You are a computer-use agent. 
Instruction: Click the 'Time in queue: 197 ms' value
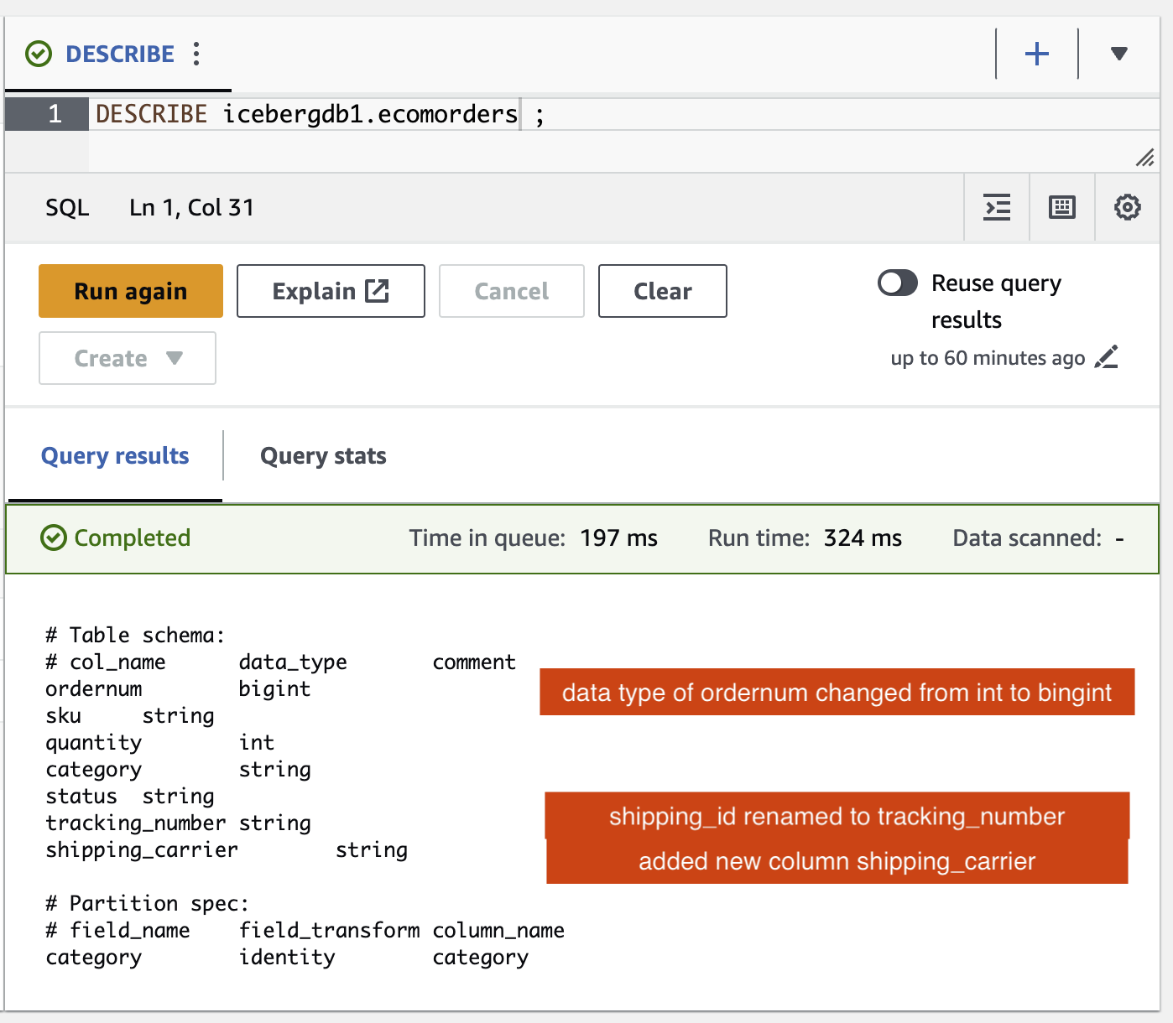click(x=533, y=538)
